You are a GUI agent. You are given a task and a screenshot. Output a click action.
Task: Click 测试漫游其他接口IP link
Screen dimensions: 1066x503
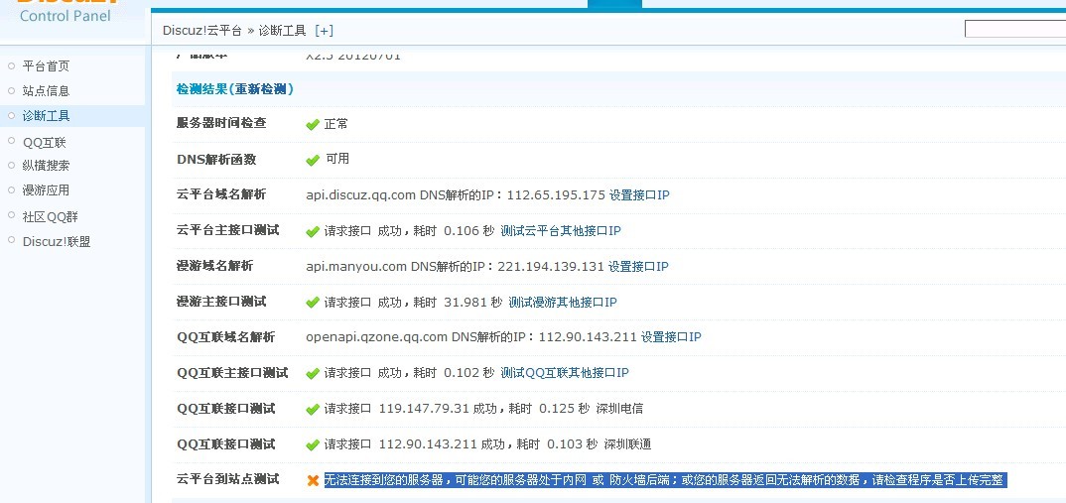(562, 302)
